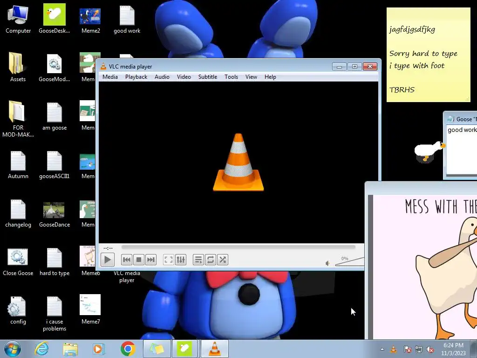
Task: Open the Video menu
Action: [x=184, y=77]
